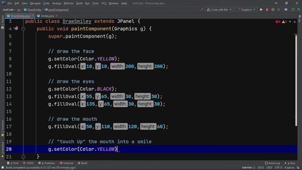This screenshot has width=302, height=170.
Task: Open Search Everywhere magnifier icon
Action: point(299,9)
